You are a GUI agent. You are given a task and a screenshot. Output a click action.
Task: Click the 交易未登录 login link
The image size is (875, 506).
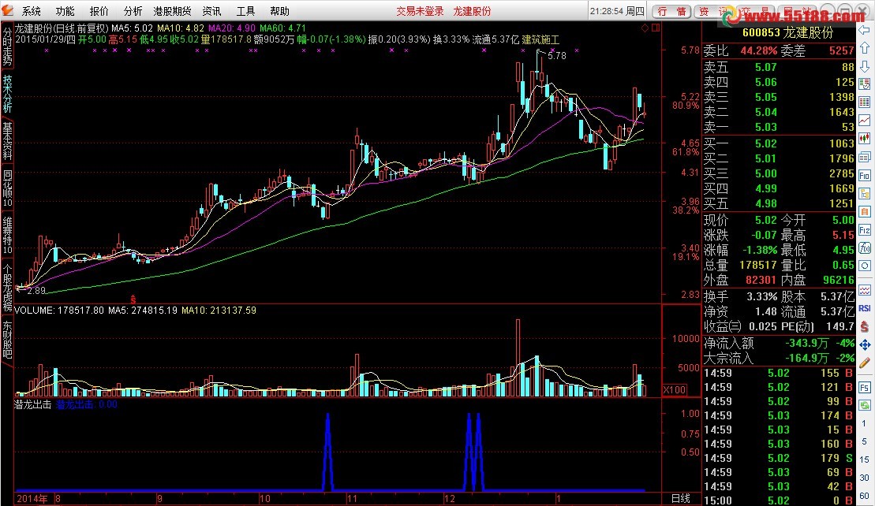[421, 11]
